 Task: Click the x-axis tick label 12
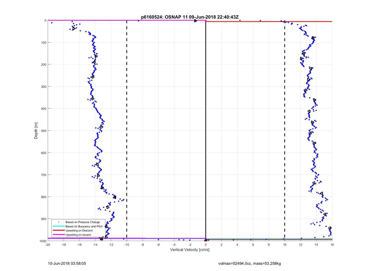(x=301, y=245)
